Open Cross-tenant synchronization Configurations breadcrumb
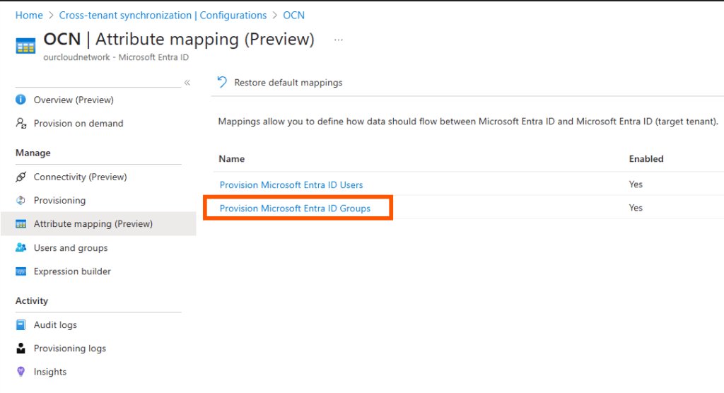 [163, 16]
